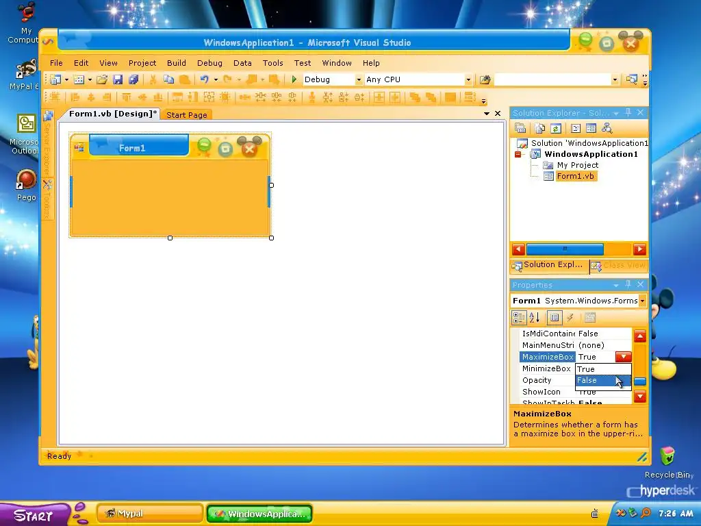
Task: Click the View Code icon in Solution Explorer
Action: point(575,128)
